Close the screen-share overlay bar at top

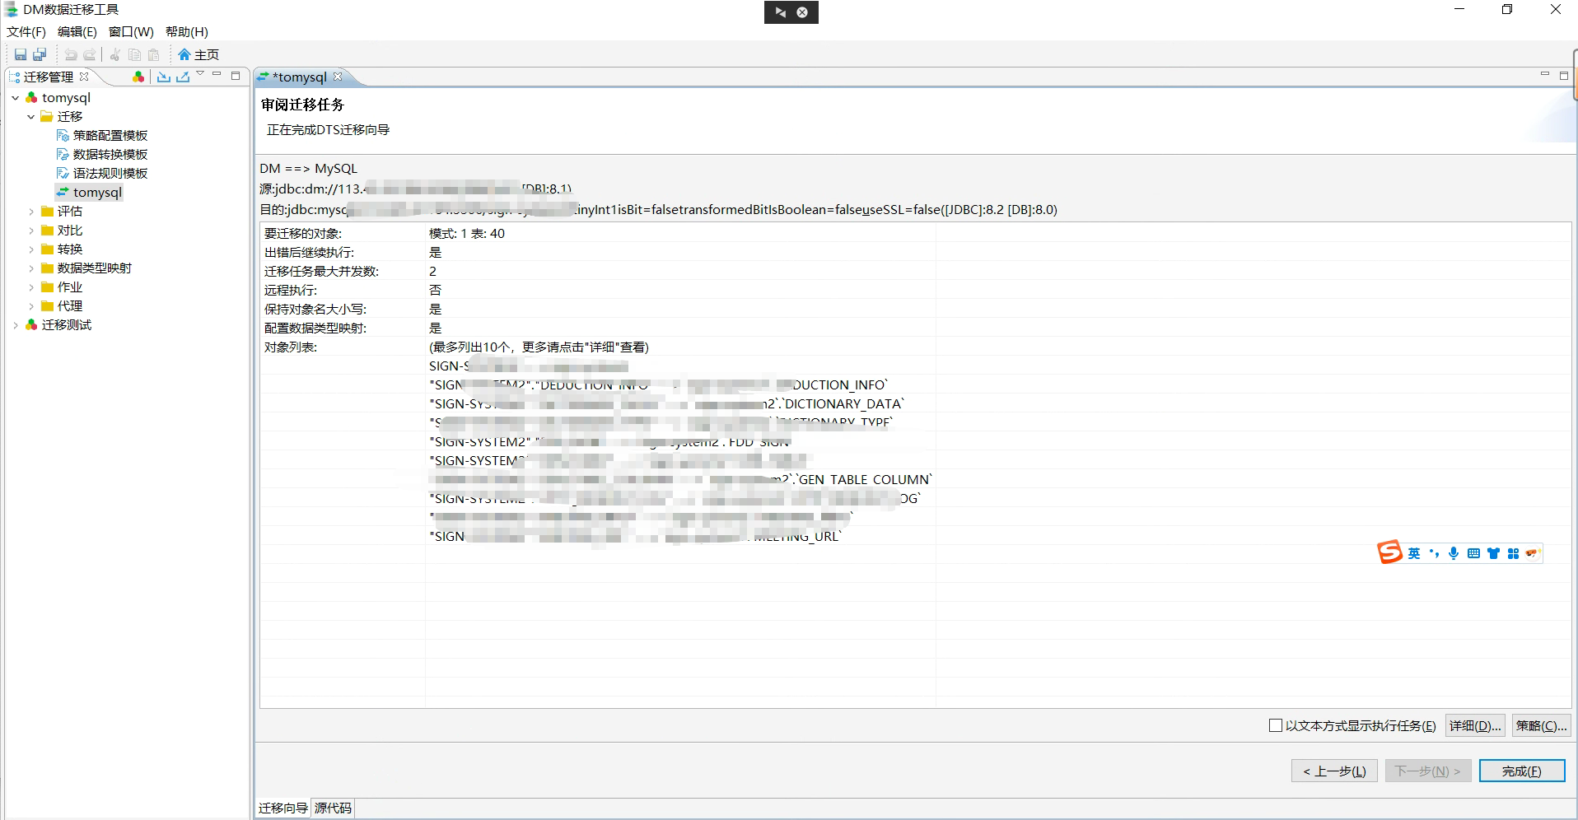[802, 12]
